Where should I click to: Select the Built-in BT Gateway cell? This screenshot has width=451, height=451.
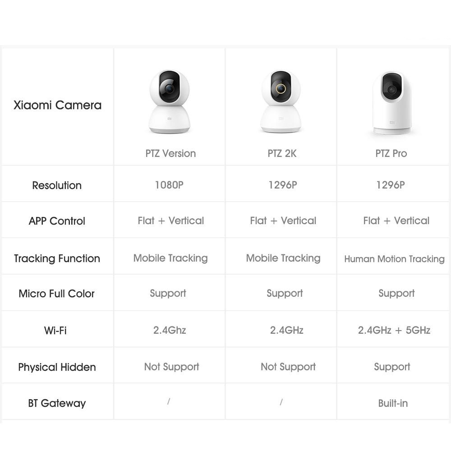point(393,403)
